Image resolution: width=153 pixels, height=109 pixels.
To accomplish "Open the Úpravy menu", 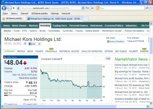I will pos(14,13).
